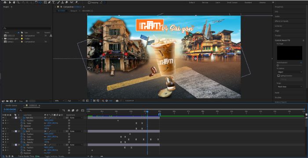Click the Project panel search field
Screen dimensions: 308x158
coord(27,28)
